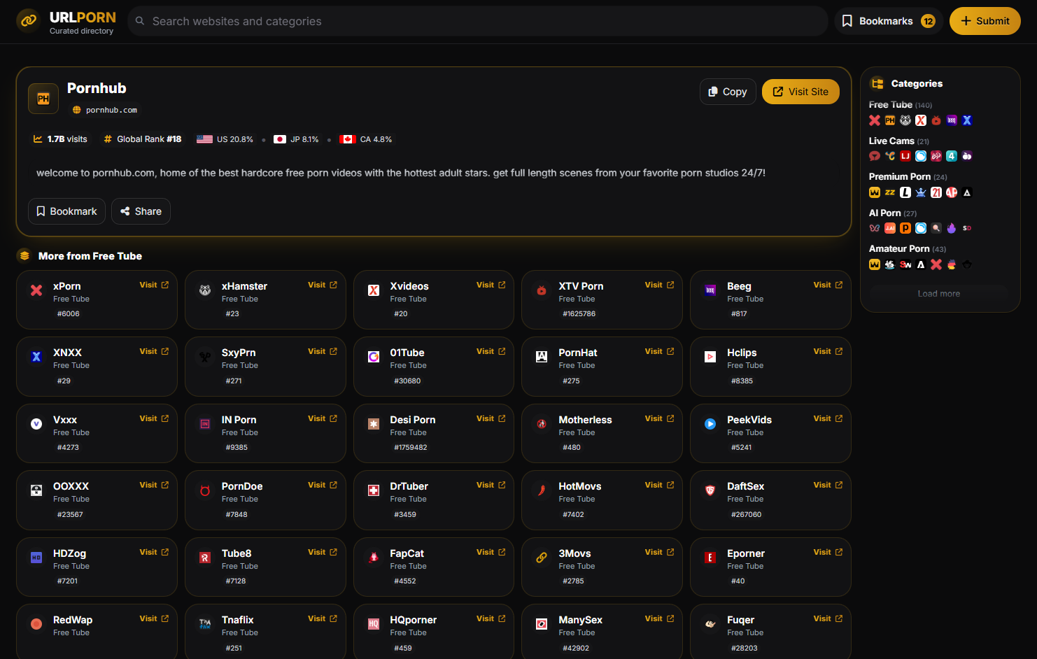
Task: Click the Eporner card icon
Action: click(x=710, y=558)
